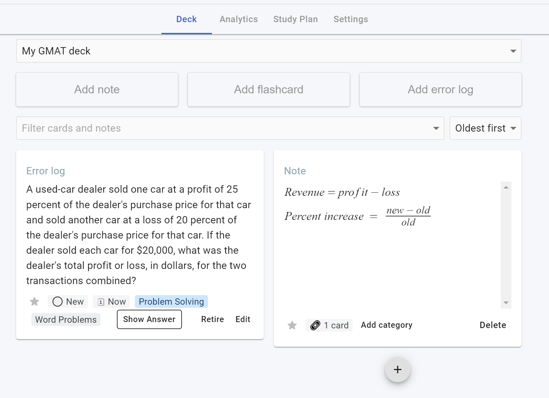Go to the Study Plan tab
The width and height of the screenshot is (549, 398).
tap(296, 19)
